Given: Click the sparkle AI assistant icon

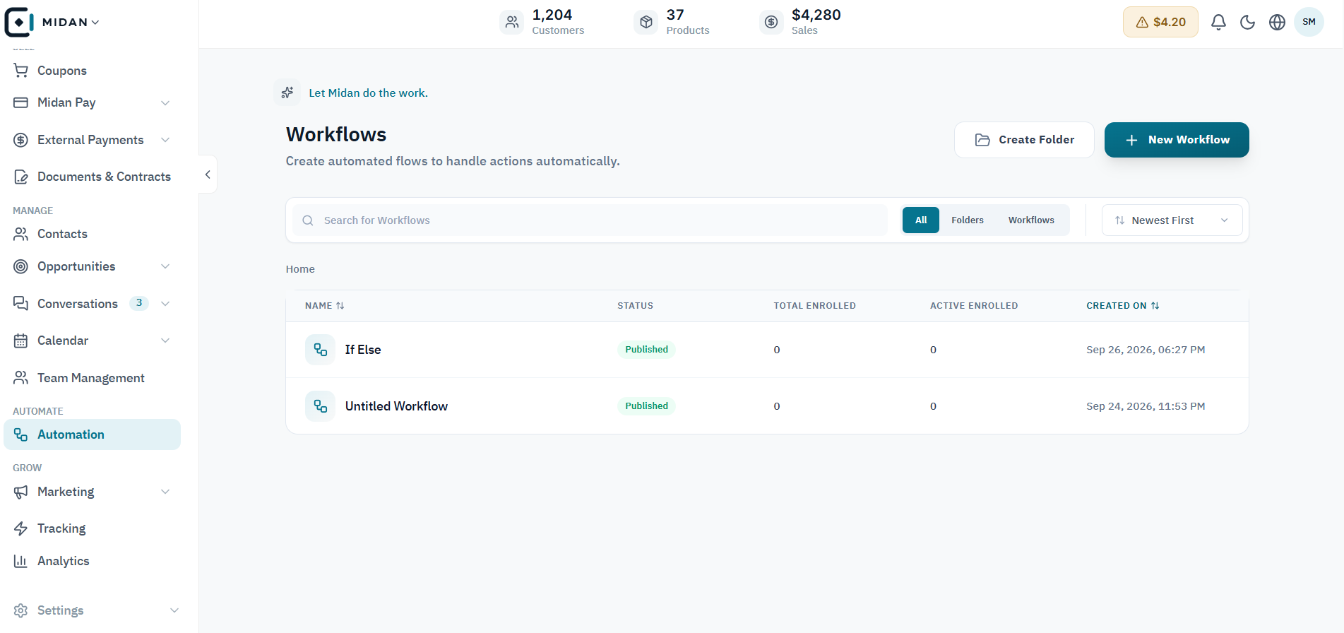Looking at the screenshot, I should pyautogui.click(x=287, y=93).
